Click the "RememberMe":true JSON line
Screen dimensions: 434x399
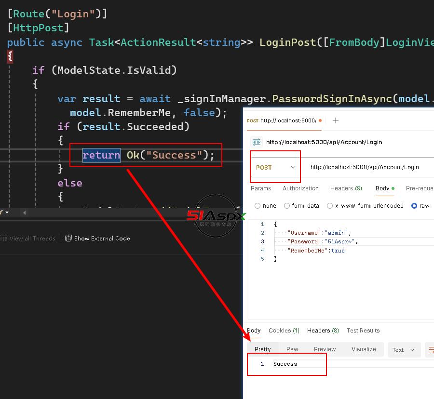tap(316, 251)
